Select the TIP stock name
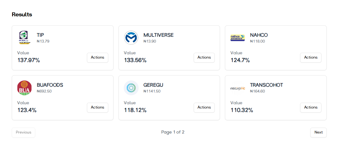This screenshot has width=340, height=148. [41, 35]
